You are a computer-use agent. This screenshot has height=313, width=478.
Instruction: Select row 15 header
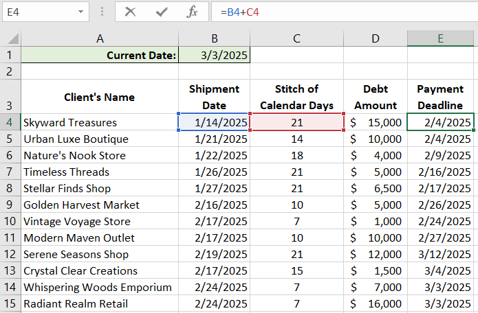pos(10,303)
